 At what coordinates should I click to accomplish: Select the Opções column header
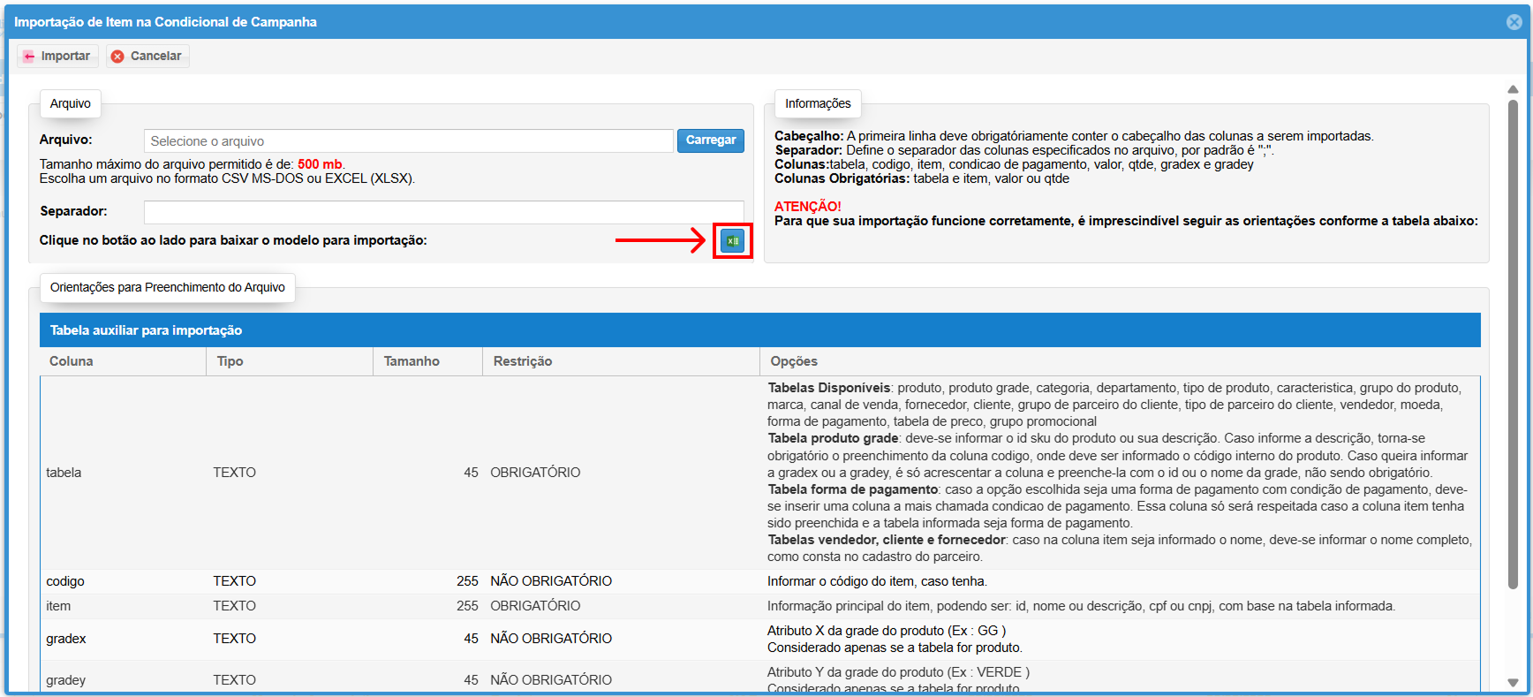pos(794,361)
